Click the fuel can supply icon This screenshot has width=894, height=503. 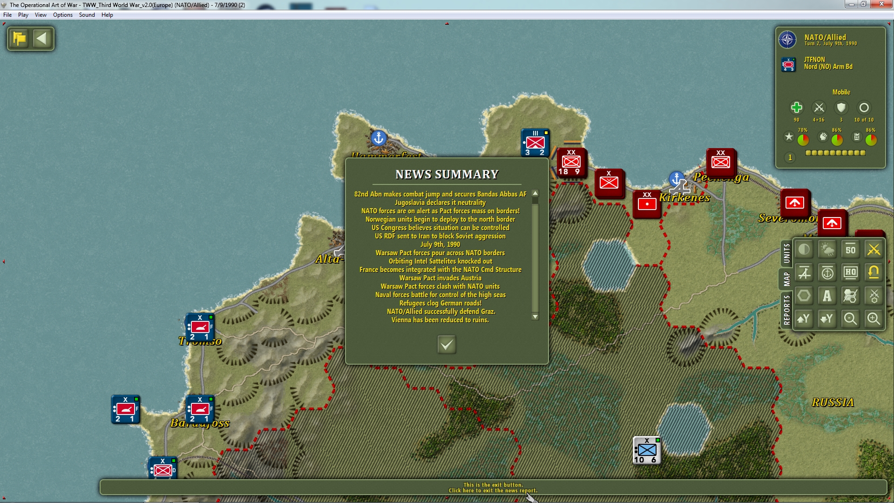click(x=857, y=137)
